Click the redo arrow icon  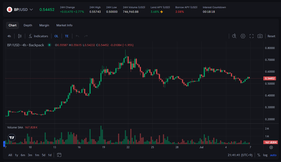[86, 36]
